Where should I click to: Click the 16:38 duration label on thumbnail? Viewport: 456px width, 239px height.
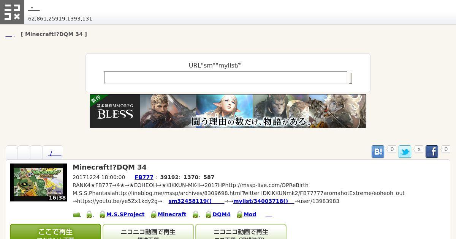coord(57,198)
